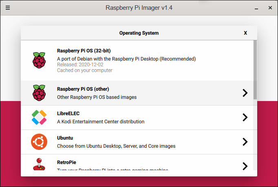
Task: Click the colorful LibreELEC logo
Action: coord(39,117)
